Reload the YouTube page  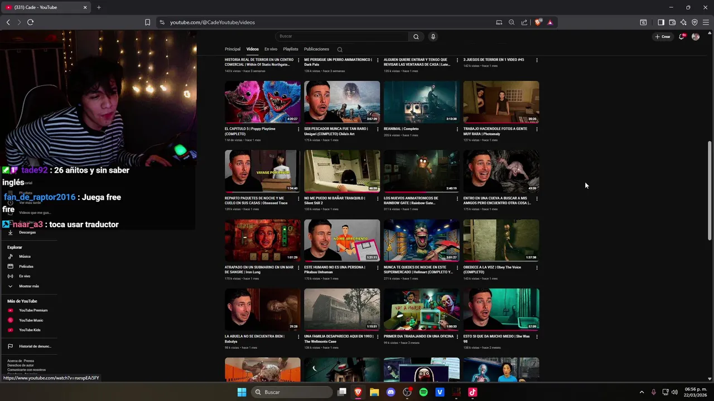[30, 22]
